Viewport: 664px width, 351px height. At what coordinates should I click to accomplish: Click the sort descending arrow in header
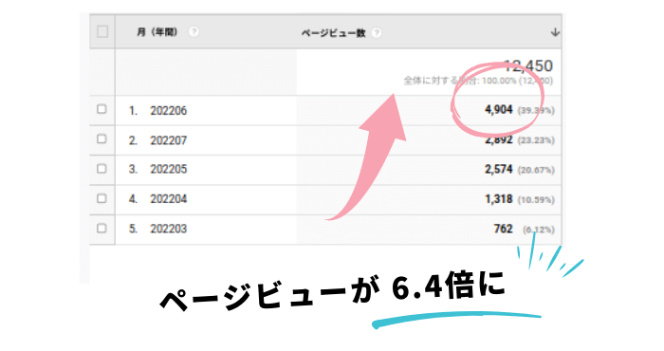coord(555,32)
